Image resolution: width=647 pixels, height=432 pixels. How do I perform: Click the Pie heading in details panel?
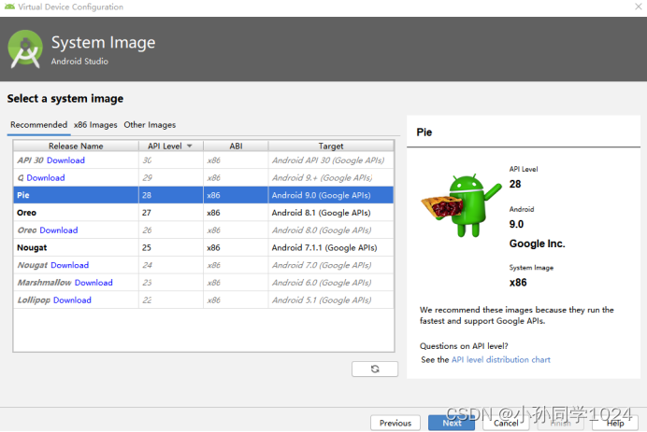click(x=424, y=132)
